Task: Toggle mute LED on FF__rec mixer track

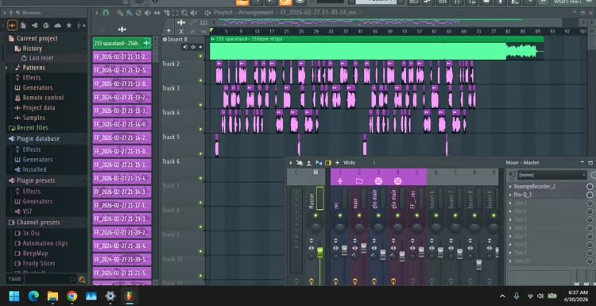Action: tap(417, 215)
